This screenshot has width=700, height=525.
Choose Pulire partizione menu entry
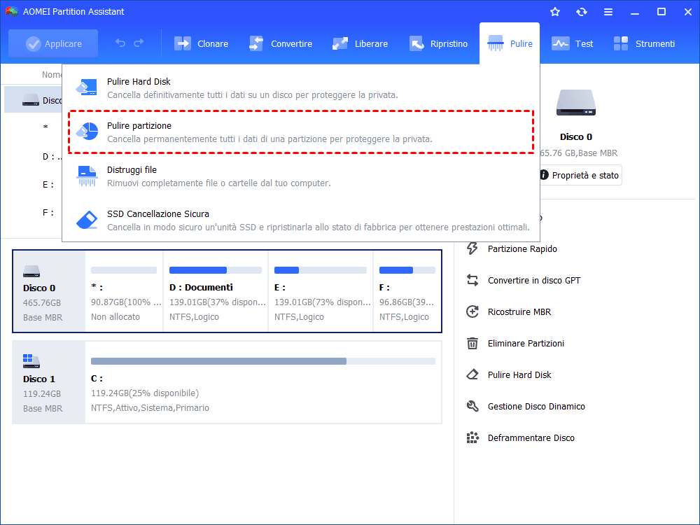(301, 132)
